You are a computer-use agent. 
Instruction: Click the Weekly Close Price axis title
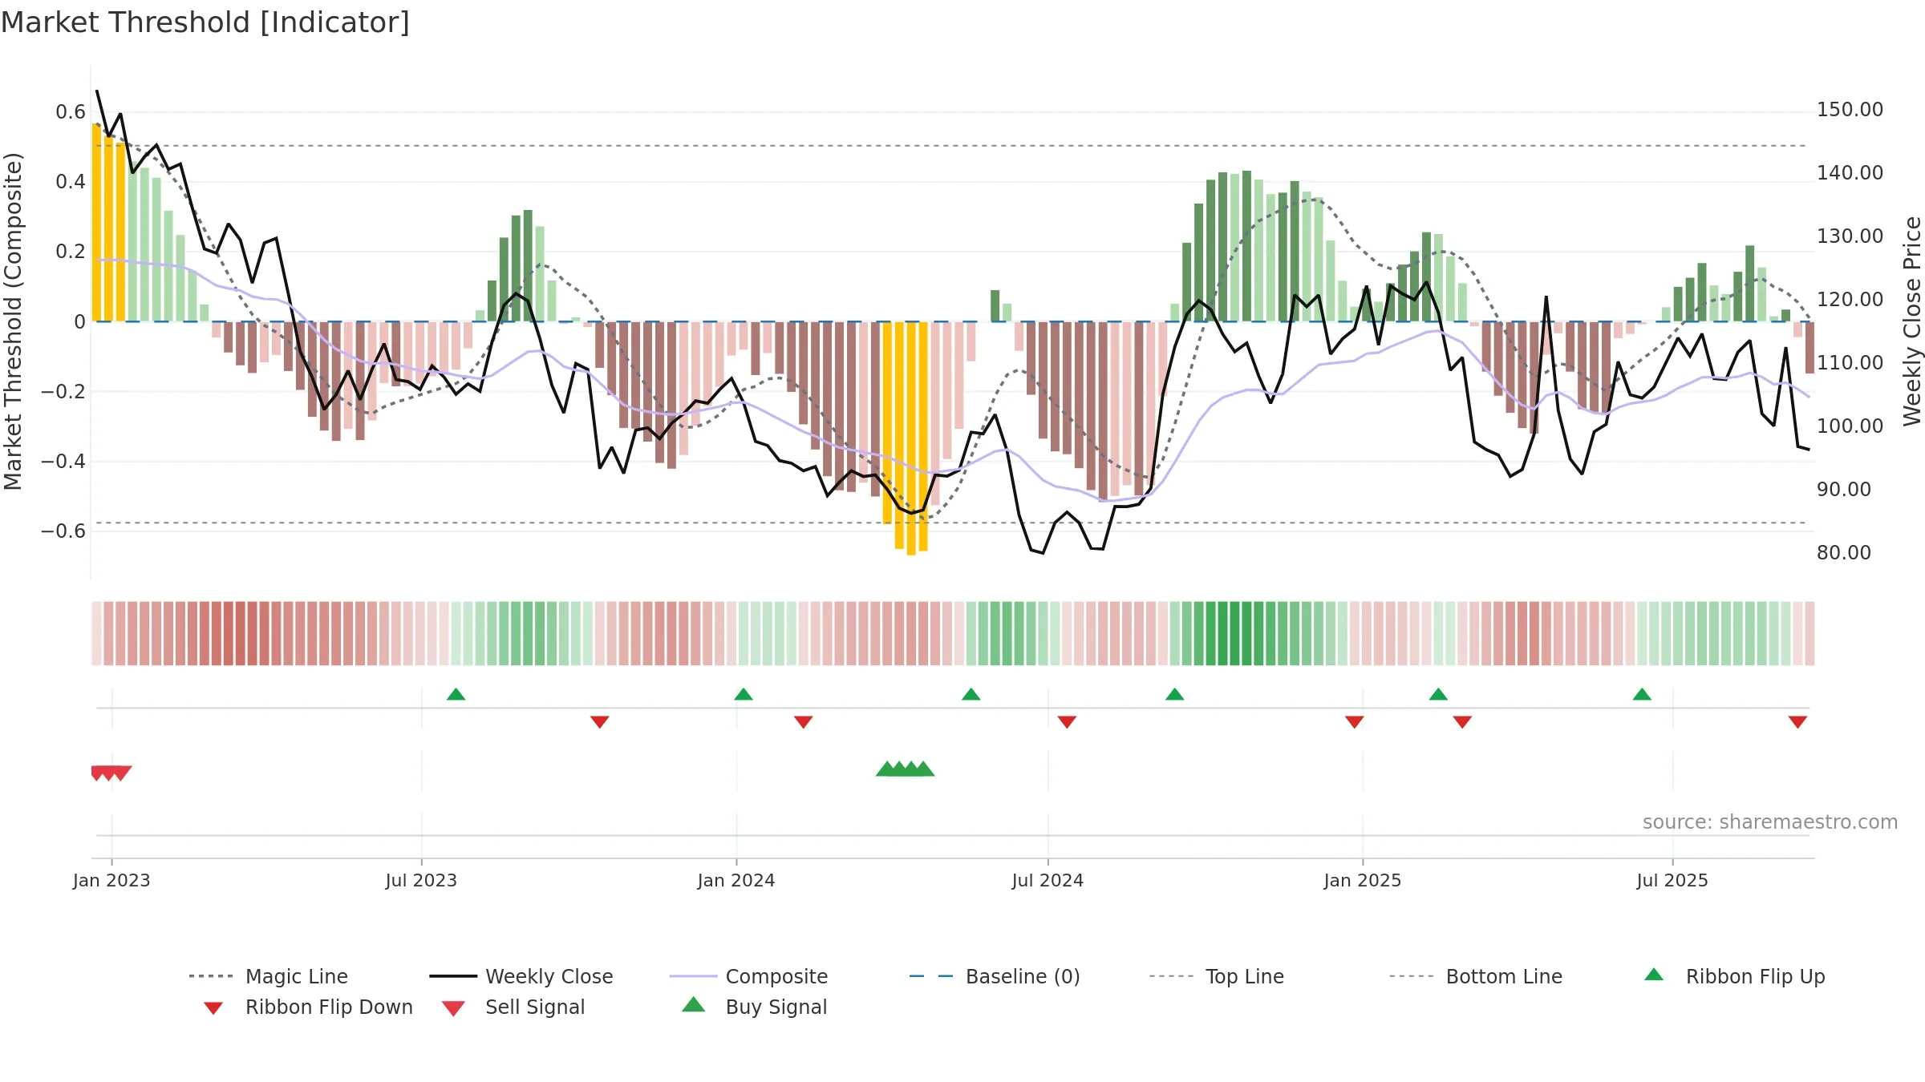coord(1912,321)
